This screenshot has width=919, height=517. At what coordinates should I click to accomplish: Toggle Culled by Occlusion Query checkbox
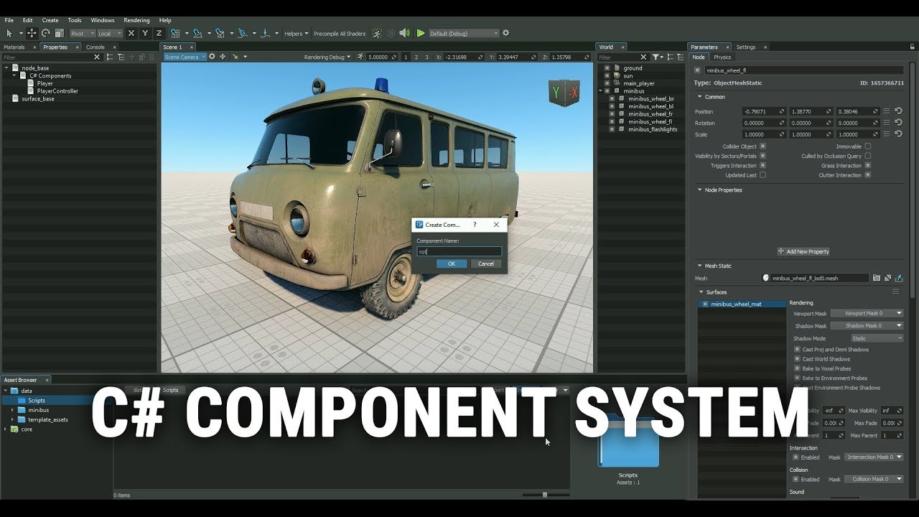pos(867,156)
